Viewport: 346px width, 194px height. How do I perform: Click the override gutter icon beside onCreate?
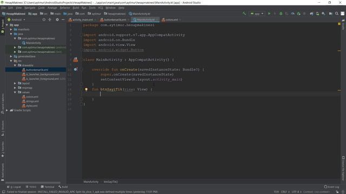tap(76, 70)
